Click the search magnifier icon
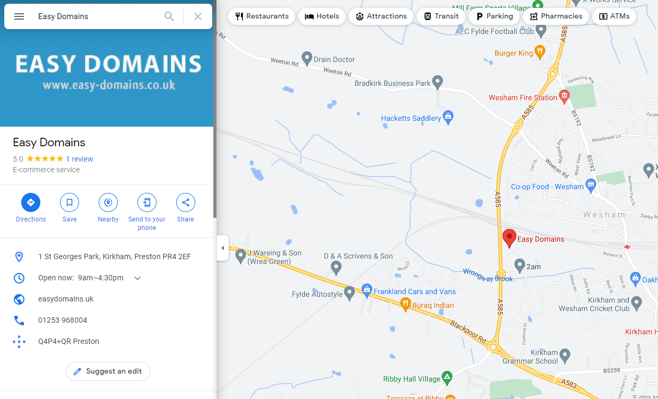658x399 pixels. pos(169,16)
